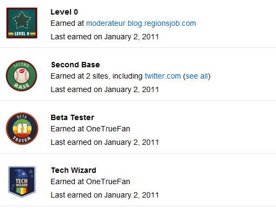Viewport: 276px width, 210px height.
Task: Select the 'Tech Wizard' badge title
Action: 73,170
